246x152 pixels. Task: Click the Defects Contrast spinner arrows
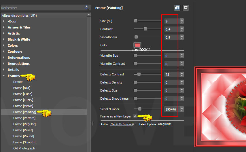[x=181, y=74]
